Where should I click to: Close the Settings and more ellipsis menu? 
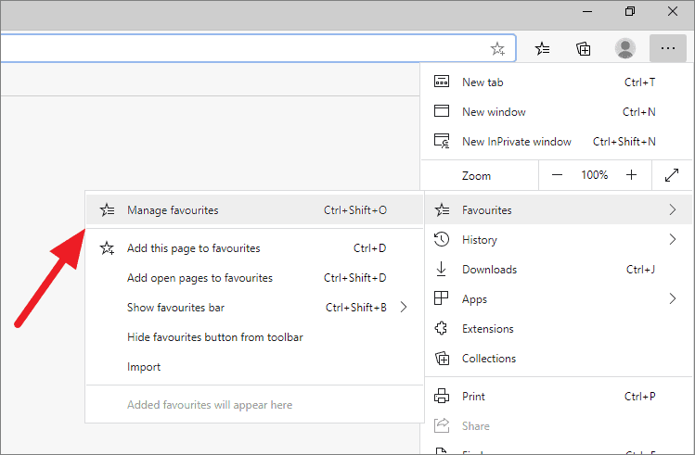pyautogui.click(x=667, y=49)
